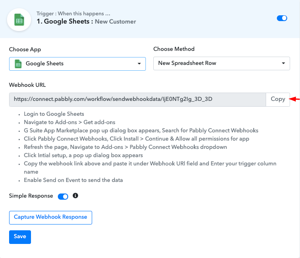
Task: Click the G Suite App Marketplace instruction line
Action: (141, 131)
